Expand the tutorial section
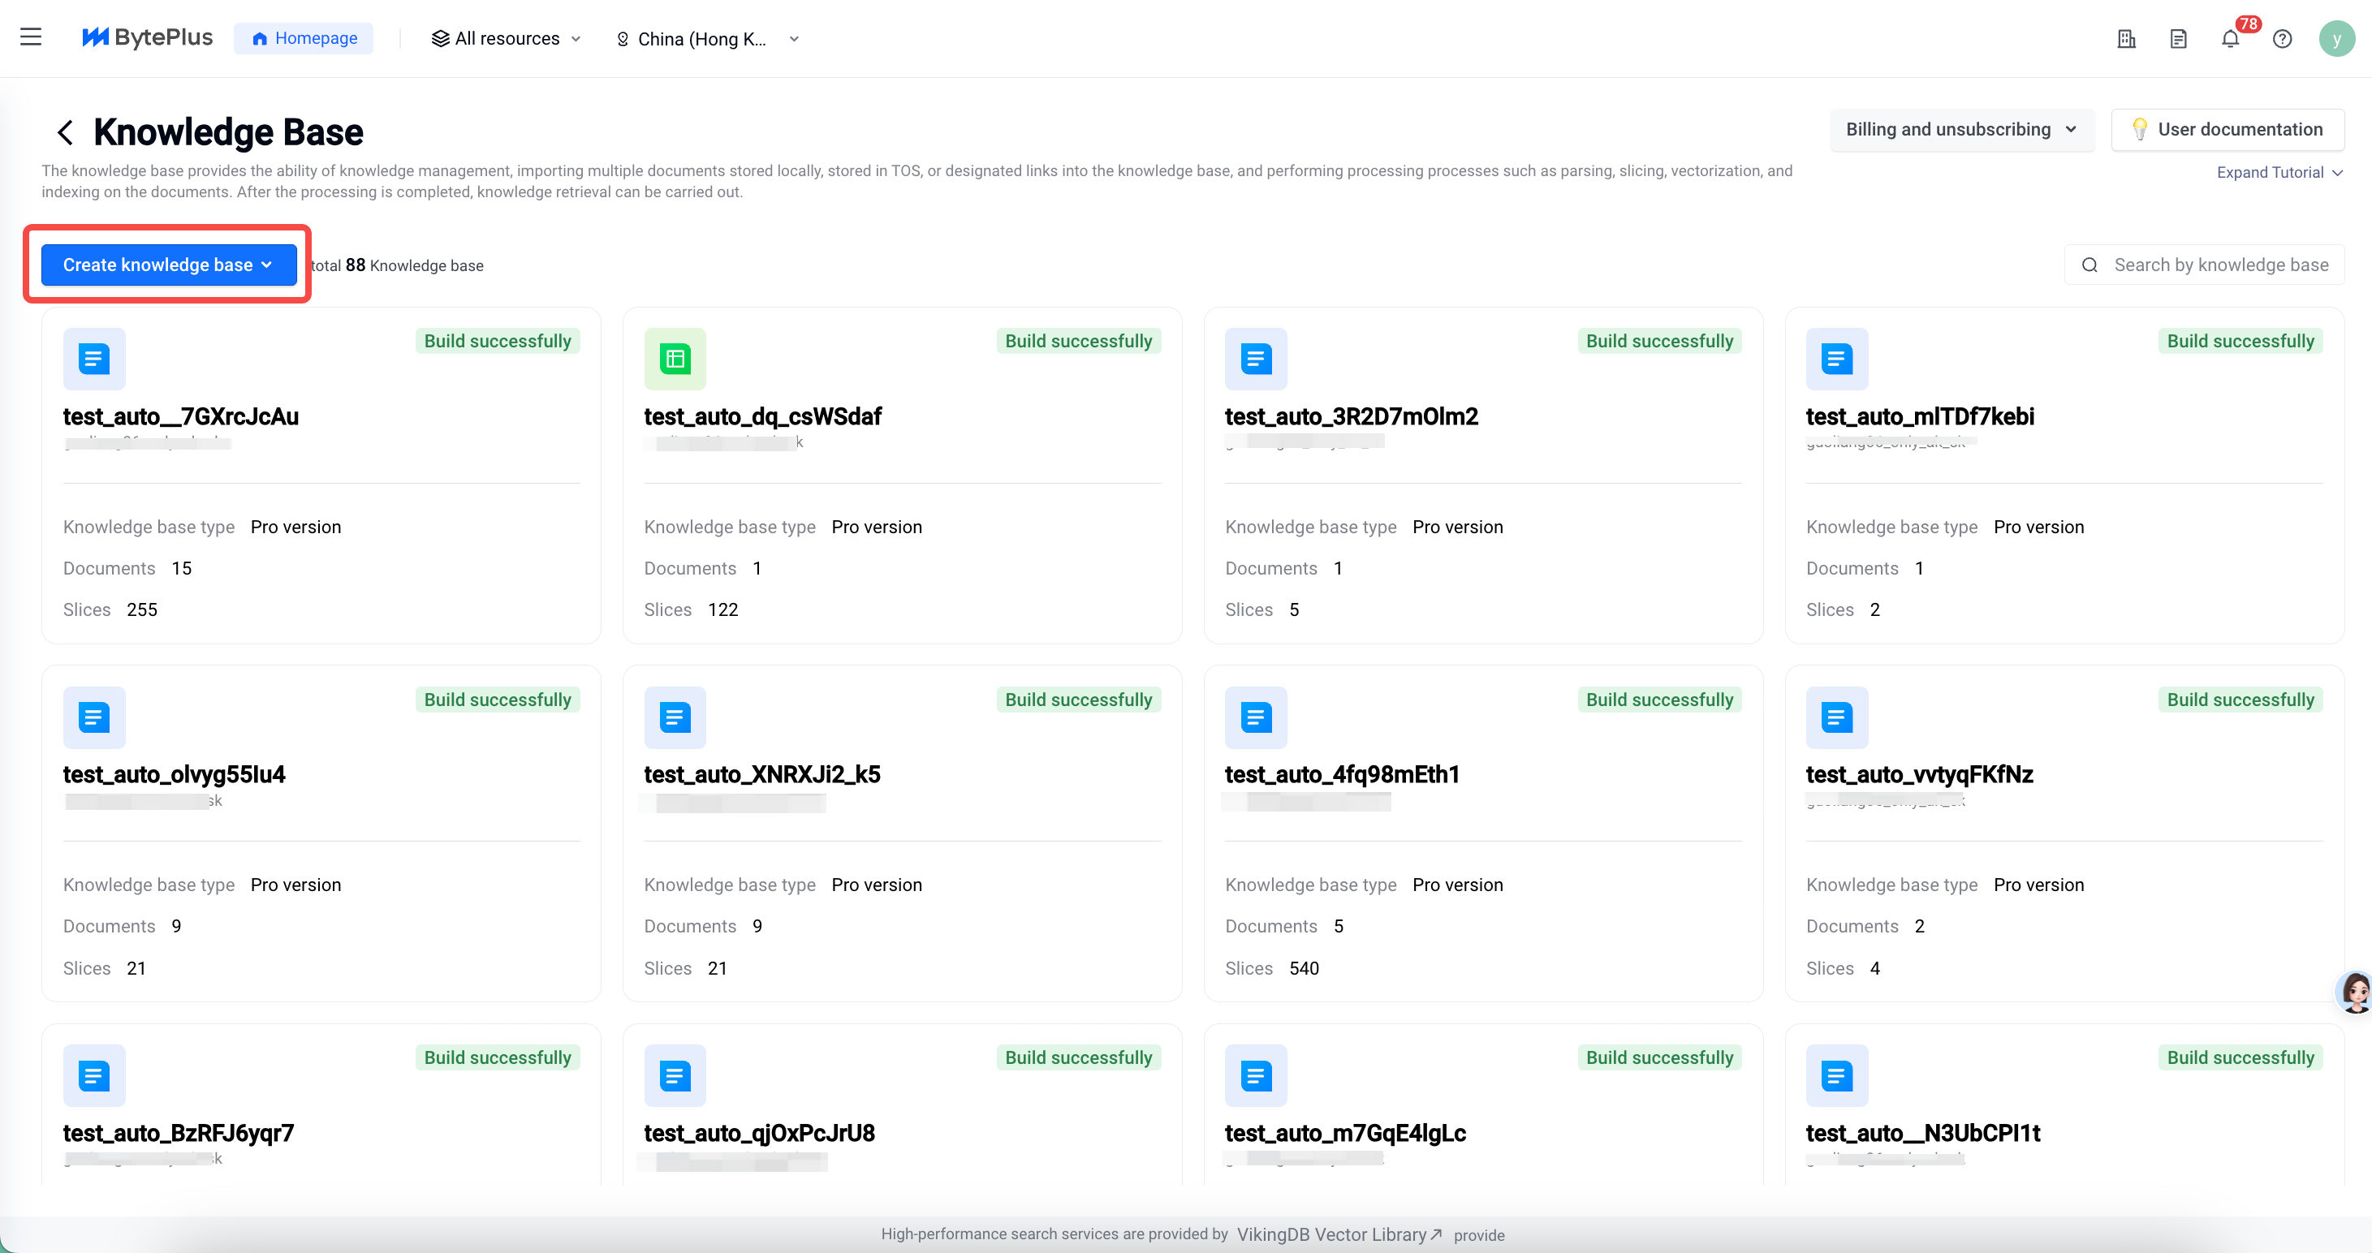Screen dimensions: 2372x1253 click(x=2278, y=172)
